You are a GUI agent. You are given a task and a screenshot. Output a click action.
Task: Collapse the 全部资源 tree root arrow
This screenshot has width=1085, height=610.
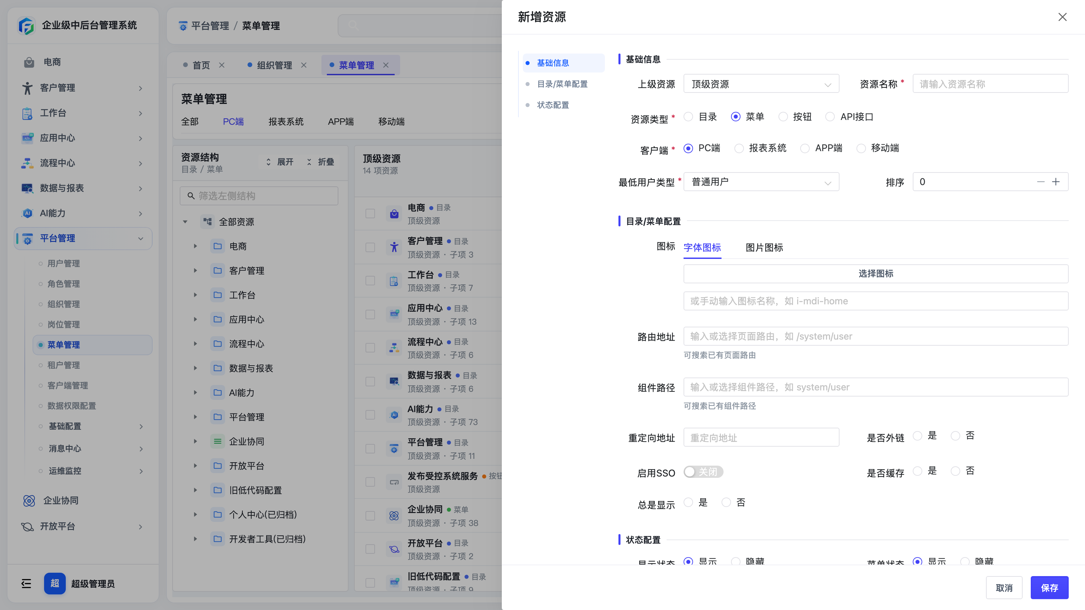[x=185, y=222]
